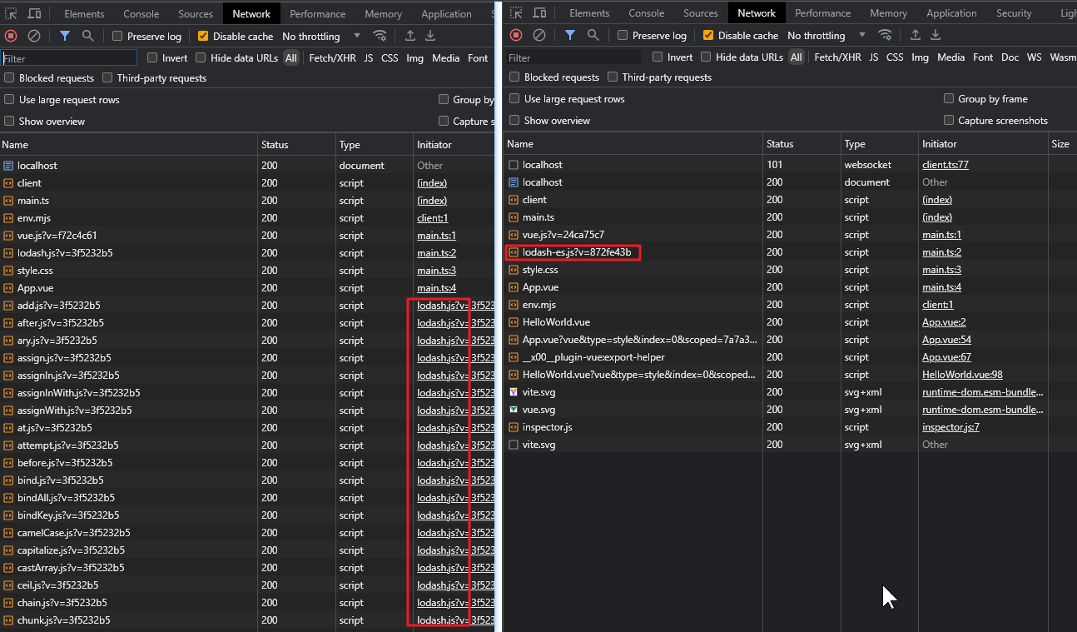This screenshot has width=1077, height=632.
Task: Stop recording network log in left panel
Action: tap(11, 36)
